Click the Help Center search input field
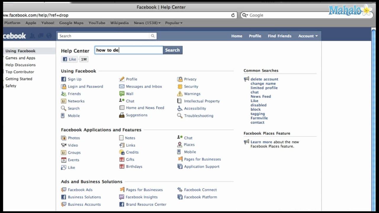Screen dimensions: 379x213 (x=129, y=50)
